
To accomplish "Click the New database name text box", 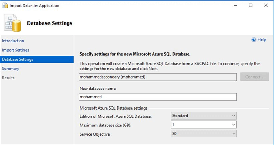I will click(x=158, y=97).
